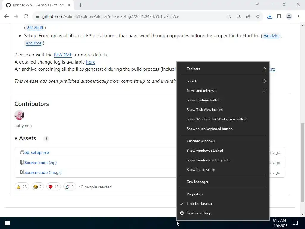Click the zoom magnifier icon in address bar
This screenshot has width=305, height=229.
(229, 17)
